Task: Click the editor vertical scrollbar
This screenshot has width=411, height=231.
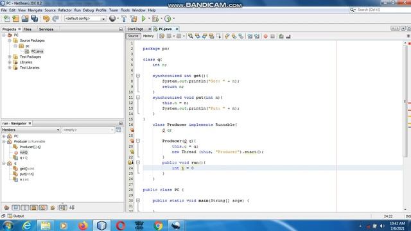Action: pos(405,101)
